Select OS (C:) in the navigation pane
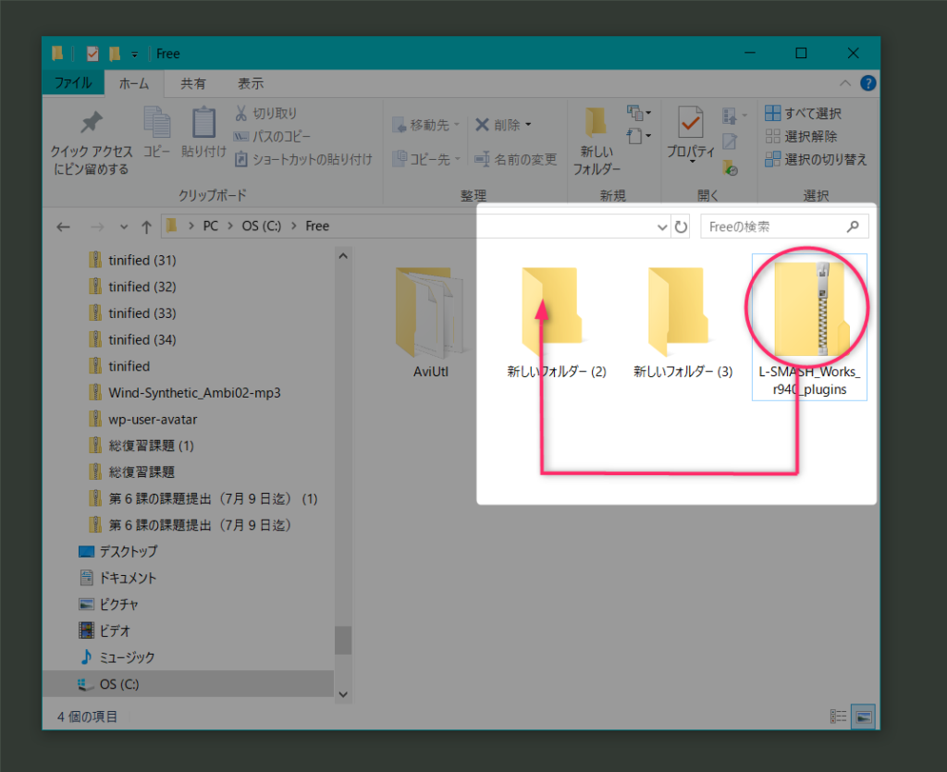This screenshot has width=947, height=772. pos(188,684)
